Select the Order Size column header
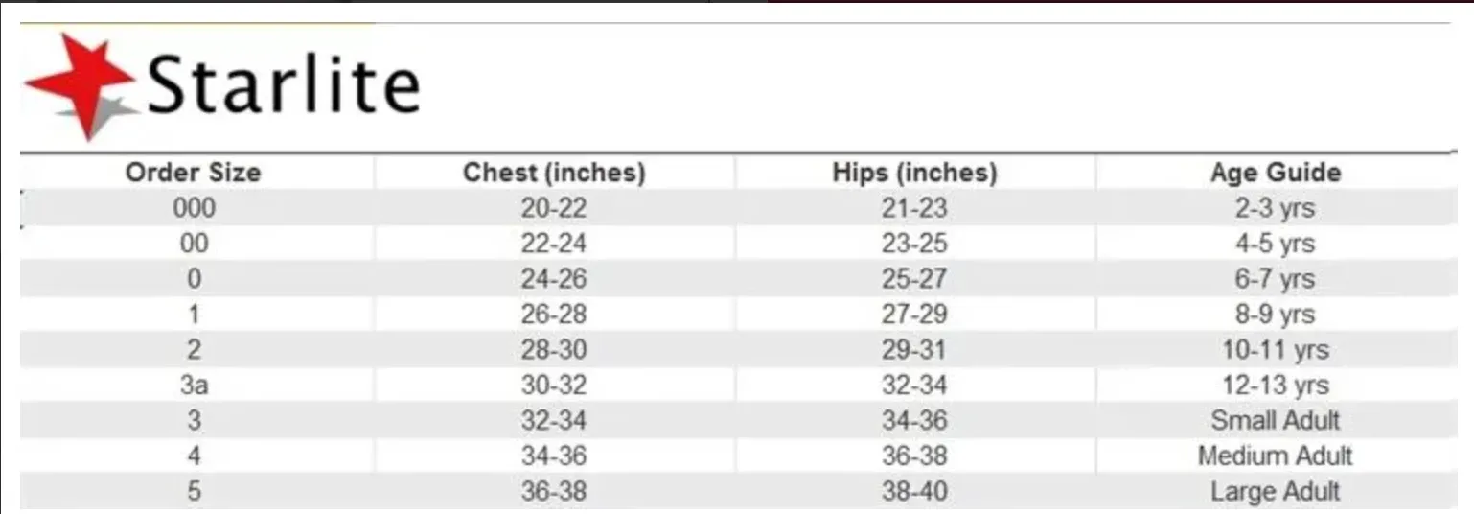The image size is (1474, 514). click(x=194, y=173)
